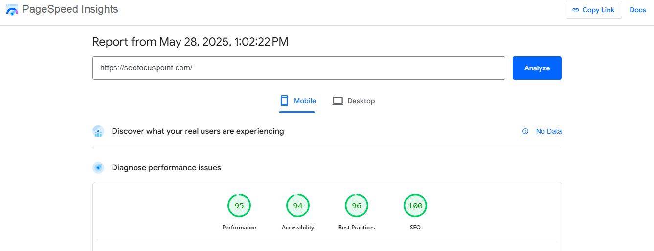Open the Performance score gauge showing 95
The height and width of the screenshot is (251, 654).
pos(239,206)
